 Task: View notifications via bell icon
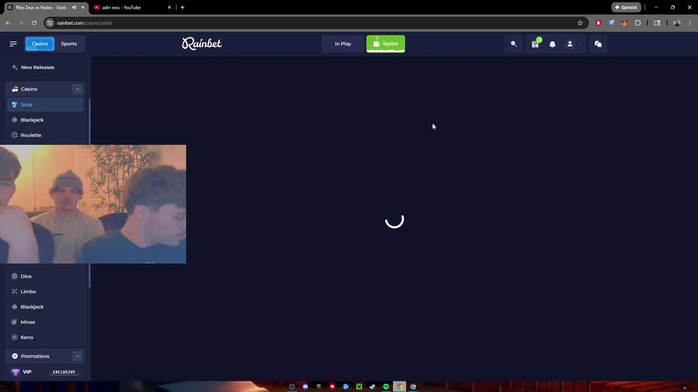tap(552, 44)
